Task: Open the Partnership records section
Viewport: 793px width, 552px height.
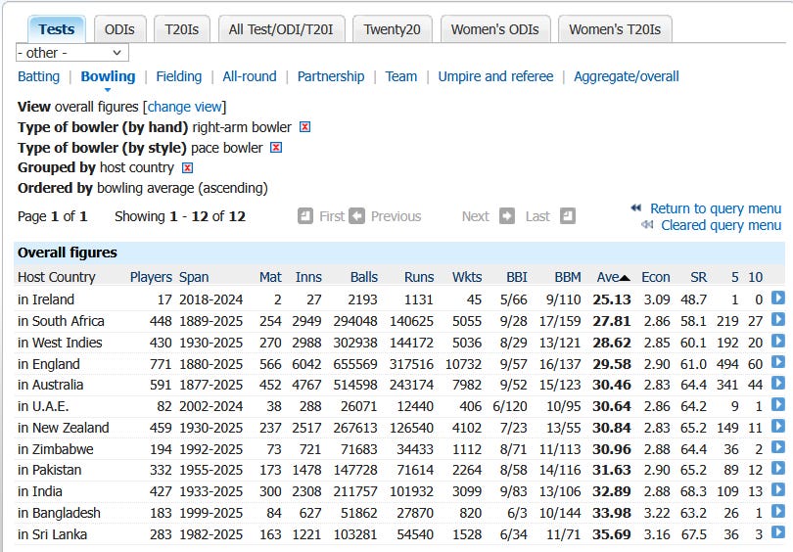Action: click(x=331, y=76)
